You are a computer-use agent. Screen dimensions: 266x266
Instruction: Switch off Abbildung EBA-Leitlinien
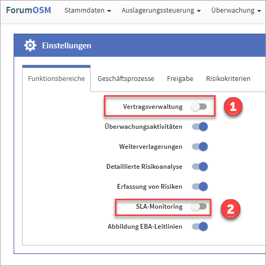coord(200,227)
